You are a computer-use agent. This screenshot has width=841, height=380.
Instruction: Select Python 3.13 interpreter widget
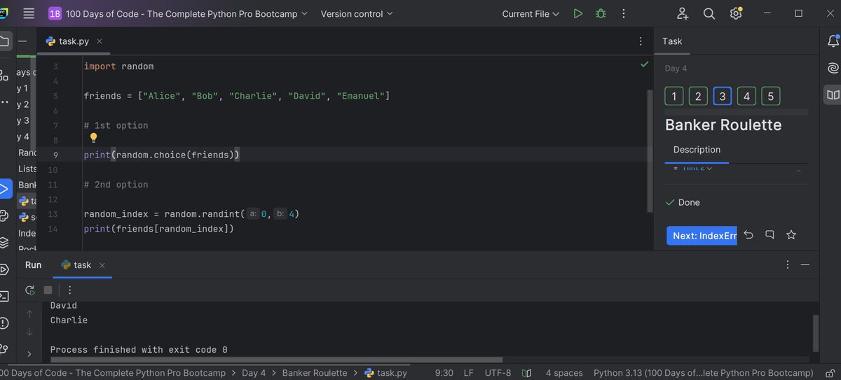pos(703,373)
